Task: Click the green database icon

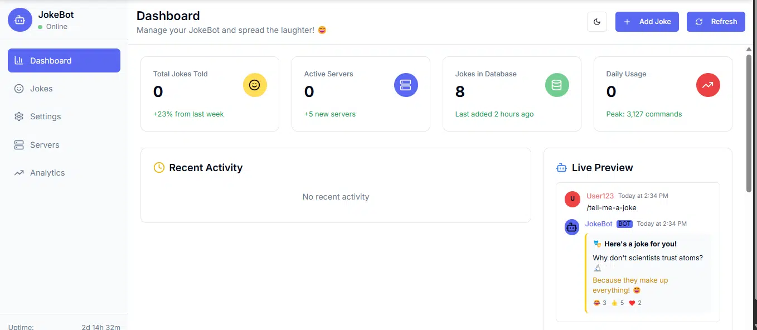Action: (x=557, y=85)
